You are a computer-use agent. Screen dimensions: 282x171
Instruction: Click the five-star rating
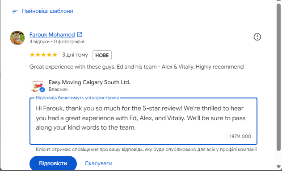click(43, 55)
